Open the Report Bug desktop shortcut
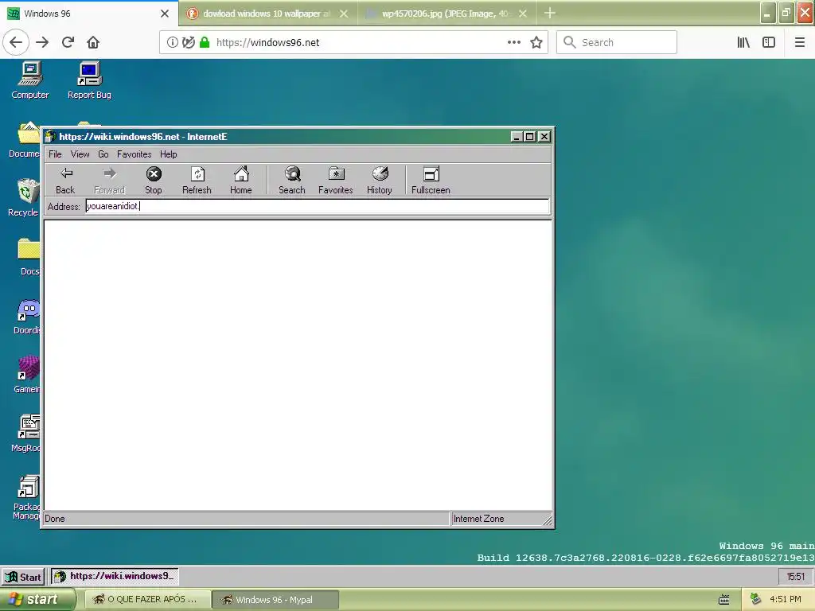The image size is (815, 611). click(x=89, y=80)
